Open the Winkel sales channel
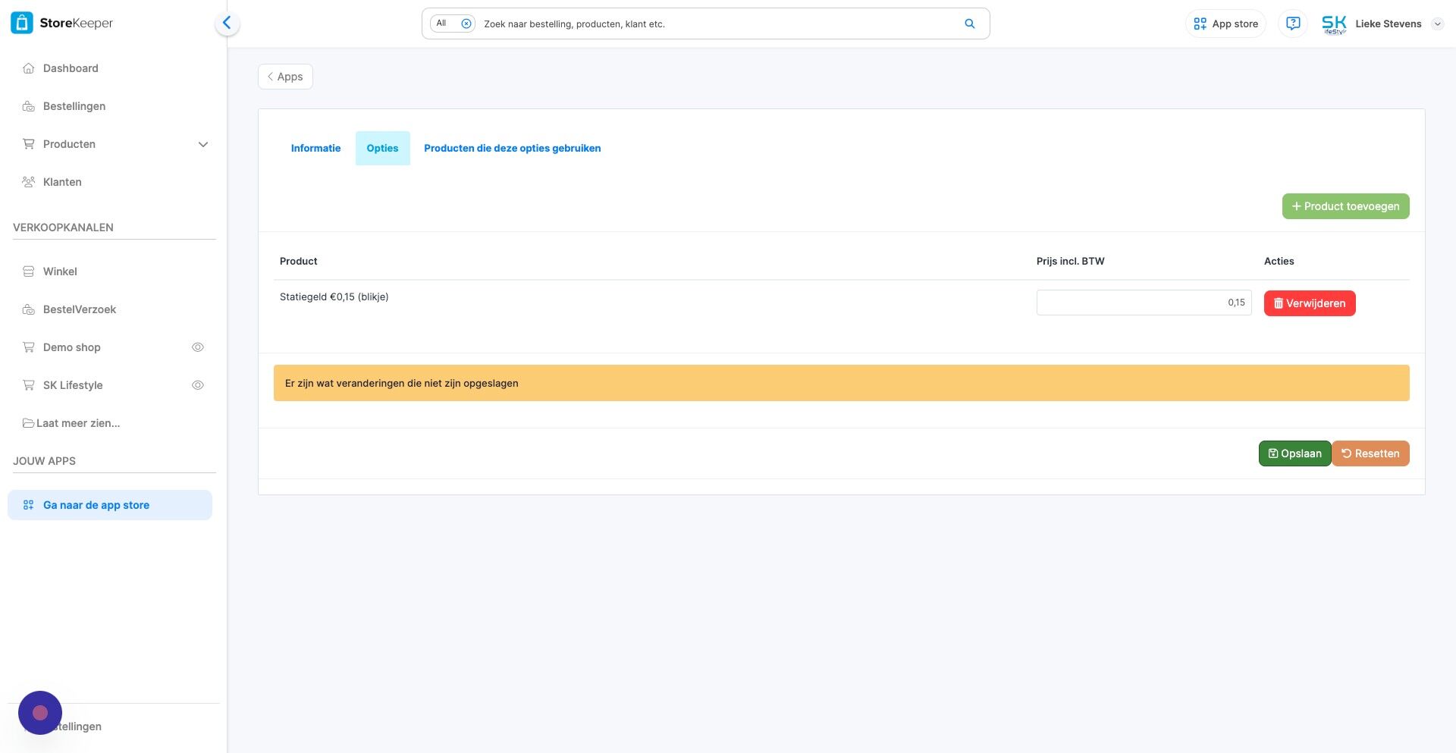Viewport: 1456px width, 753px height. tap(60, 271)
